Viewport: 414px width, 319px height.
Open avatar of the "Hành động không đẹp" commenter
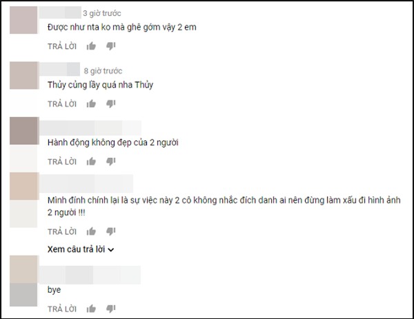(24, 131)
